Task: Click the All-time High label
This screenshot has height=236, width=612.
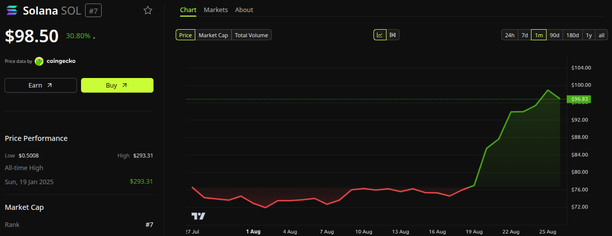Action: coord(24,168)
